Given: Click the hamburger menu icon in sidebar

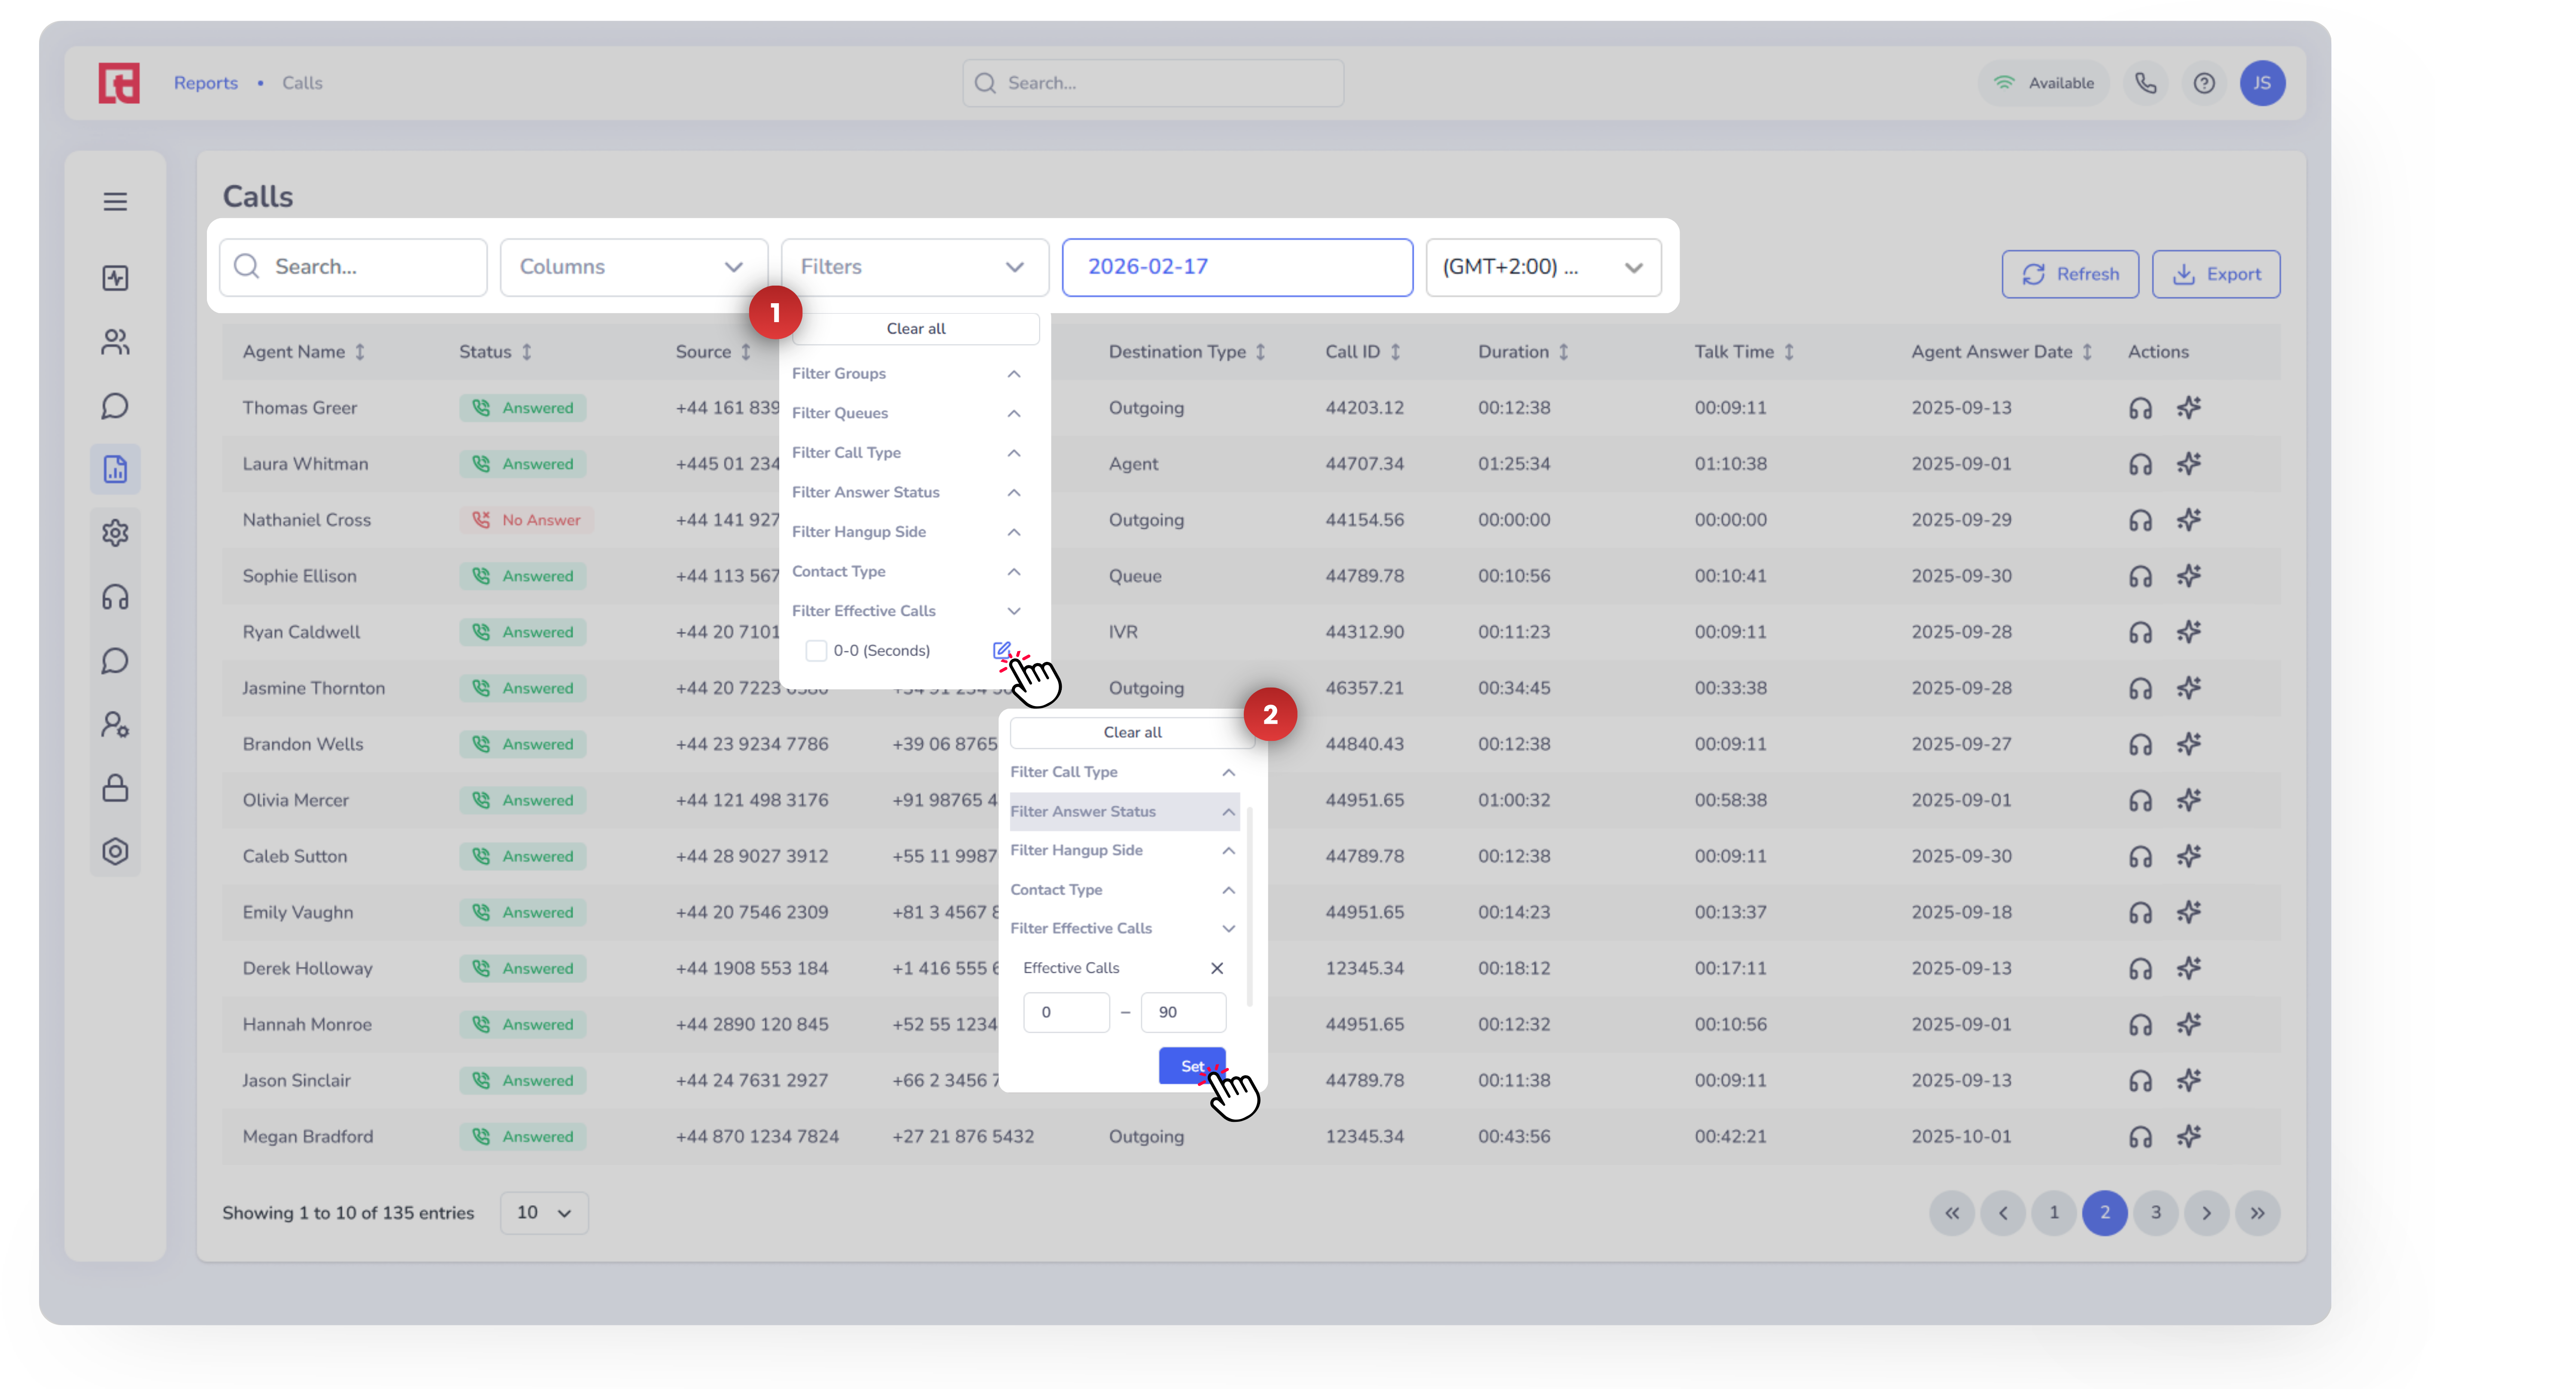Looking at the screenshot, I should tap(115, 201).
